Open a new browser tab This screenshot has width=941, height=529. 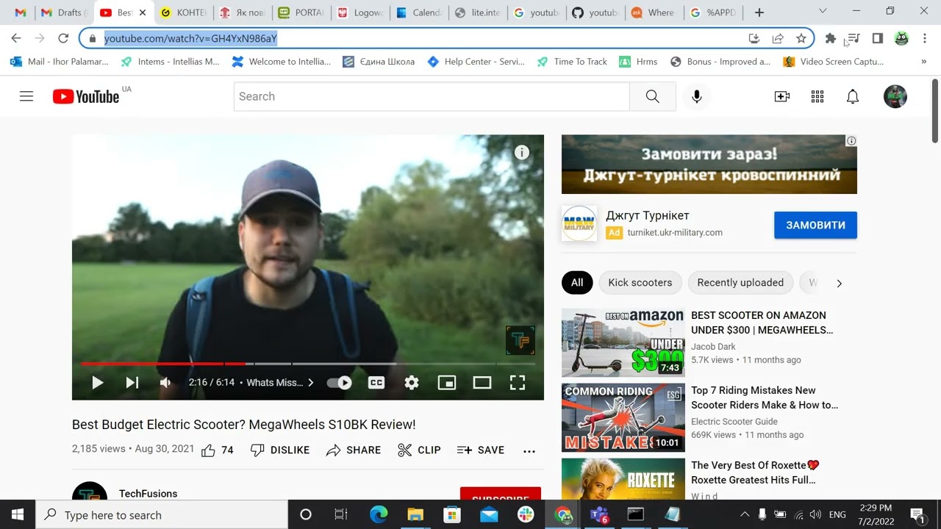click(x=759, y=12)
